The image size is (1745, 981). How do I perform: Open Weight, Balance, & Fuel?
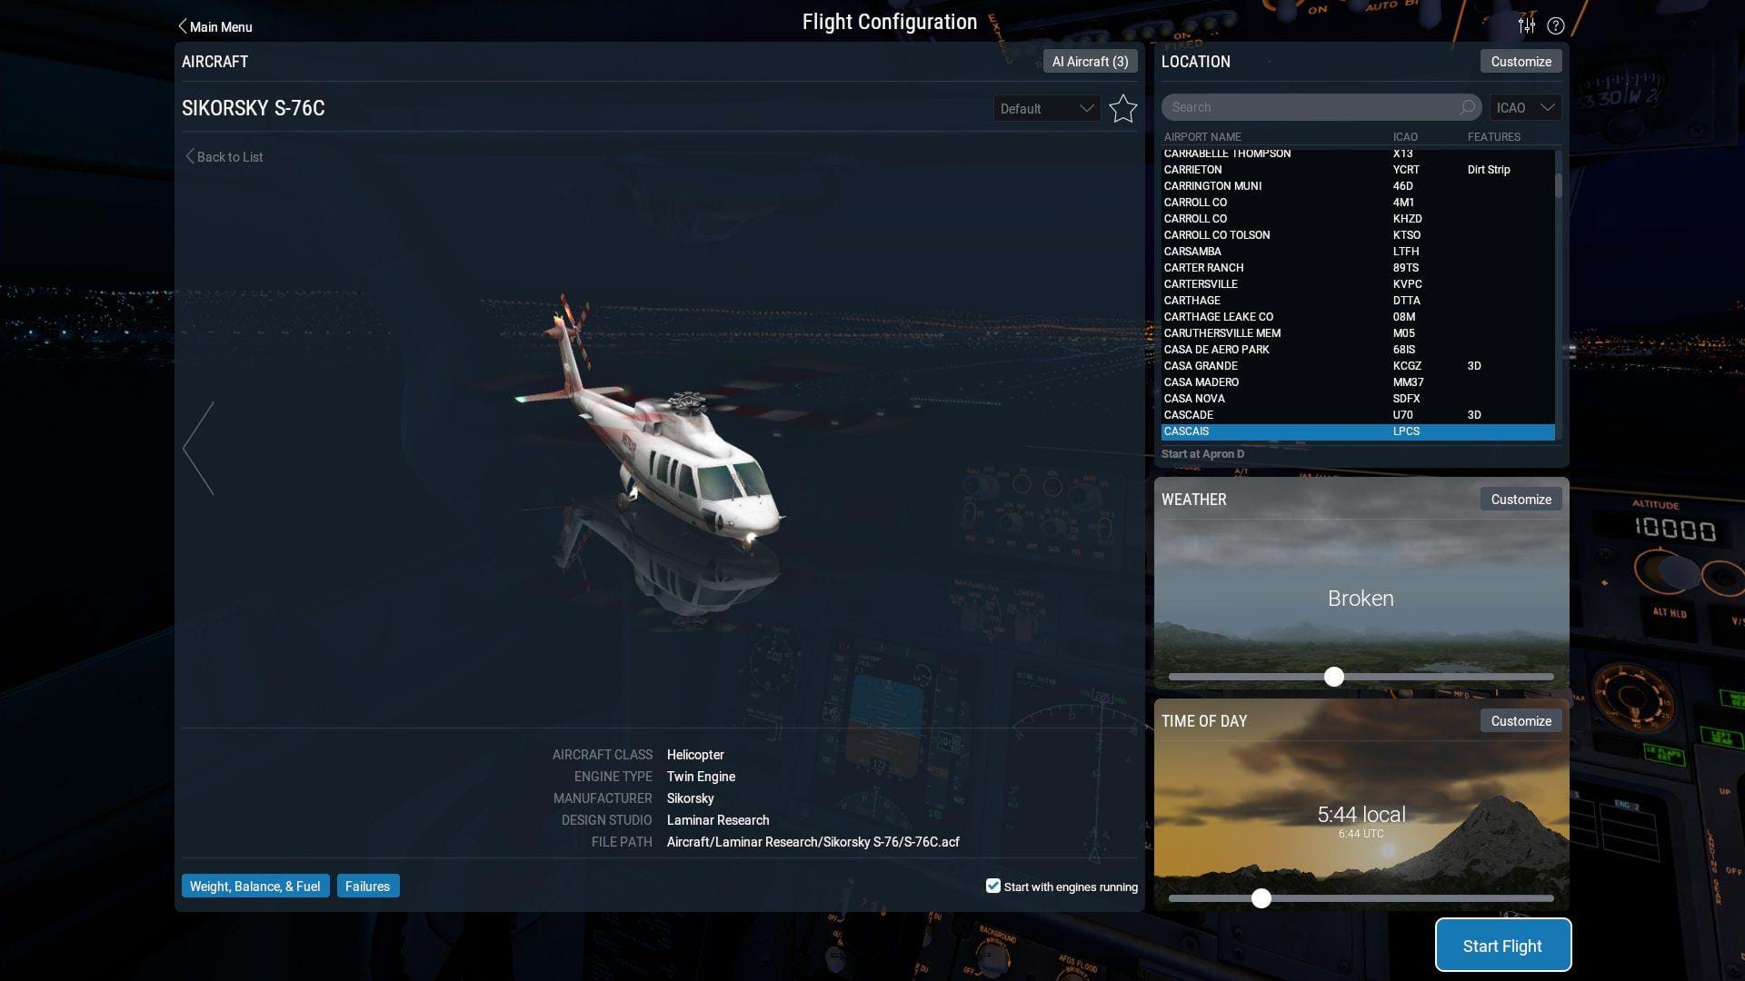[x=254, y=886]
